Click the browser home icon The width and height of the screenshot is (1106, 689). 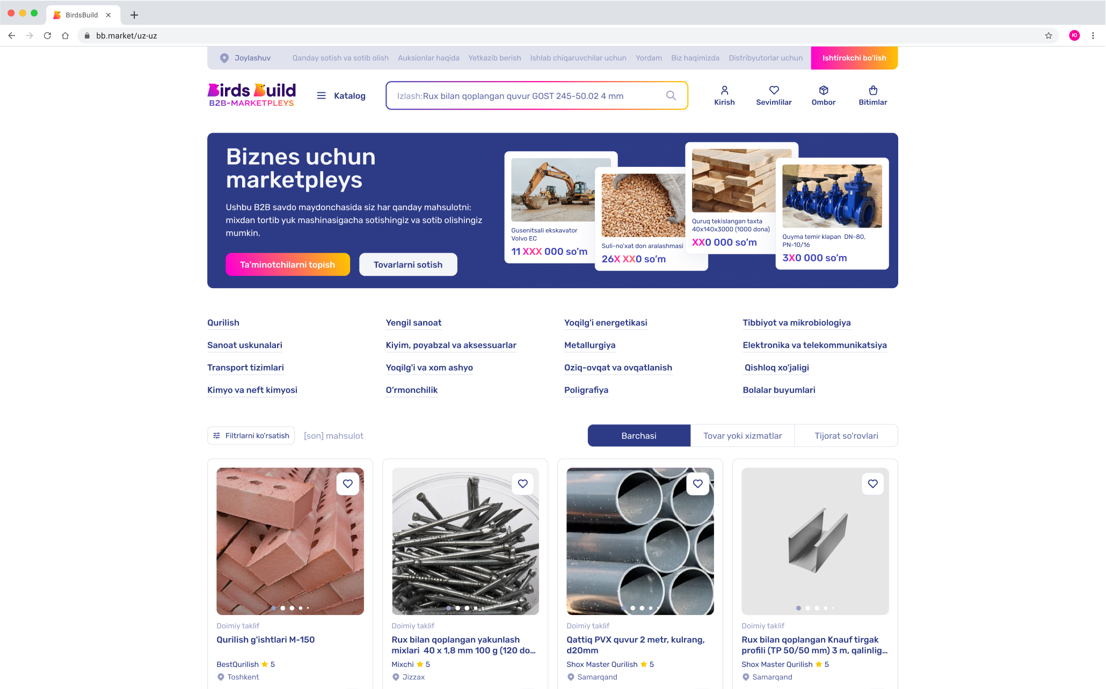pos(65,36)
